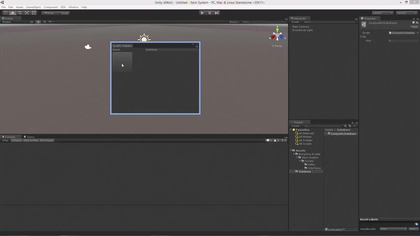Select All Materials favorite
The height and width of the screenshot is (236, 420).
point(304,133)
